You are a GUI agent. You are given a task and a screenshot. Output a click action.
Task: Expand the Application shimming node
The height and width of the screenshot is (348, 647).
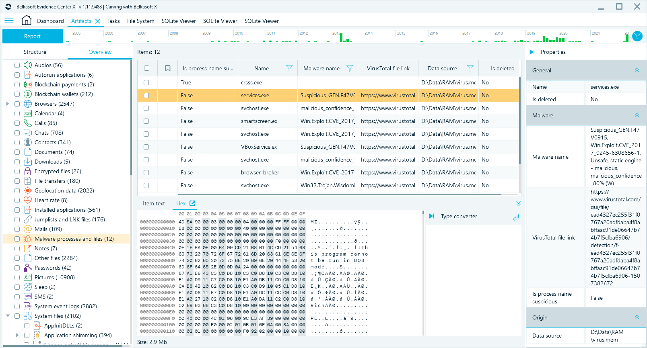click(x=17, y=335)
